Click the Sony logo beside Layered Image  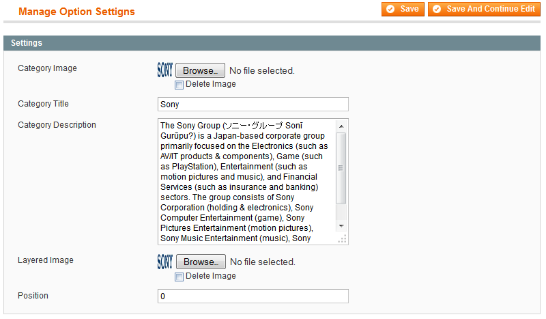(x=164, y=262)
